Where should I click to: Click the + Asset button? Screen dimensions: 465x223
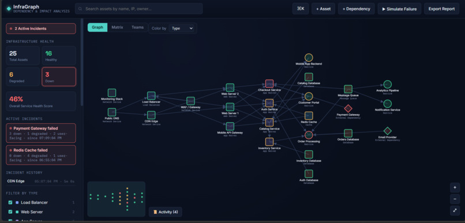click(323, 9)
